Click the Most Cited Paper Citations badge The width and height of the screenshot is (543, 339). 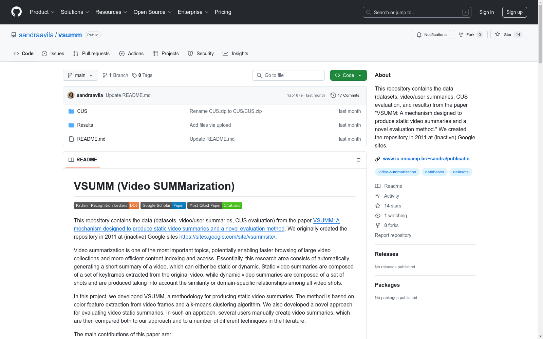215,205
